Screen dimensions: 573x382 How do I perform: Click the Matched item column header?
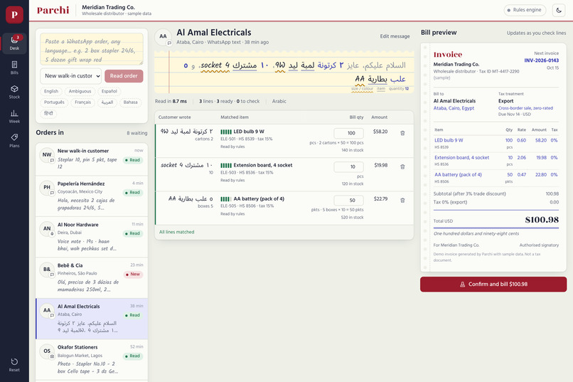(234, 117)
